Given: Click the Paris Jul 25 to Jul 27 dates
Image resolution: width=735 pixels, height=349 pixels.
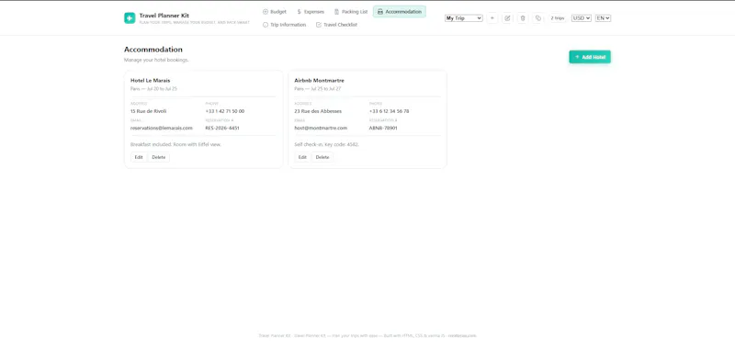Looking at the screenshot, I should 317,88.
